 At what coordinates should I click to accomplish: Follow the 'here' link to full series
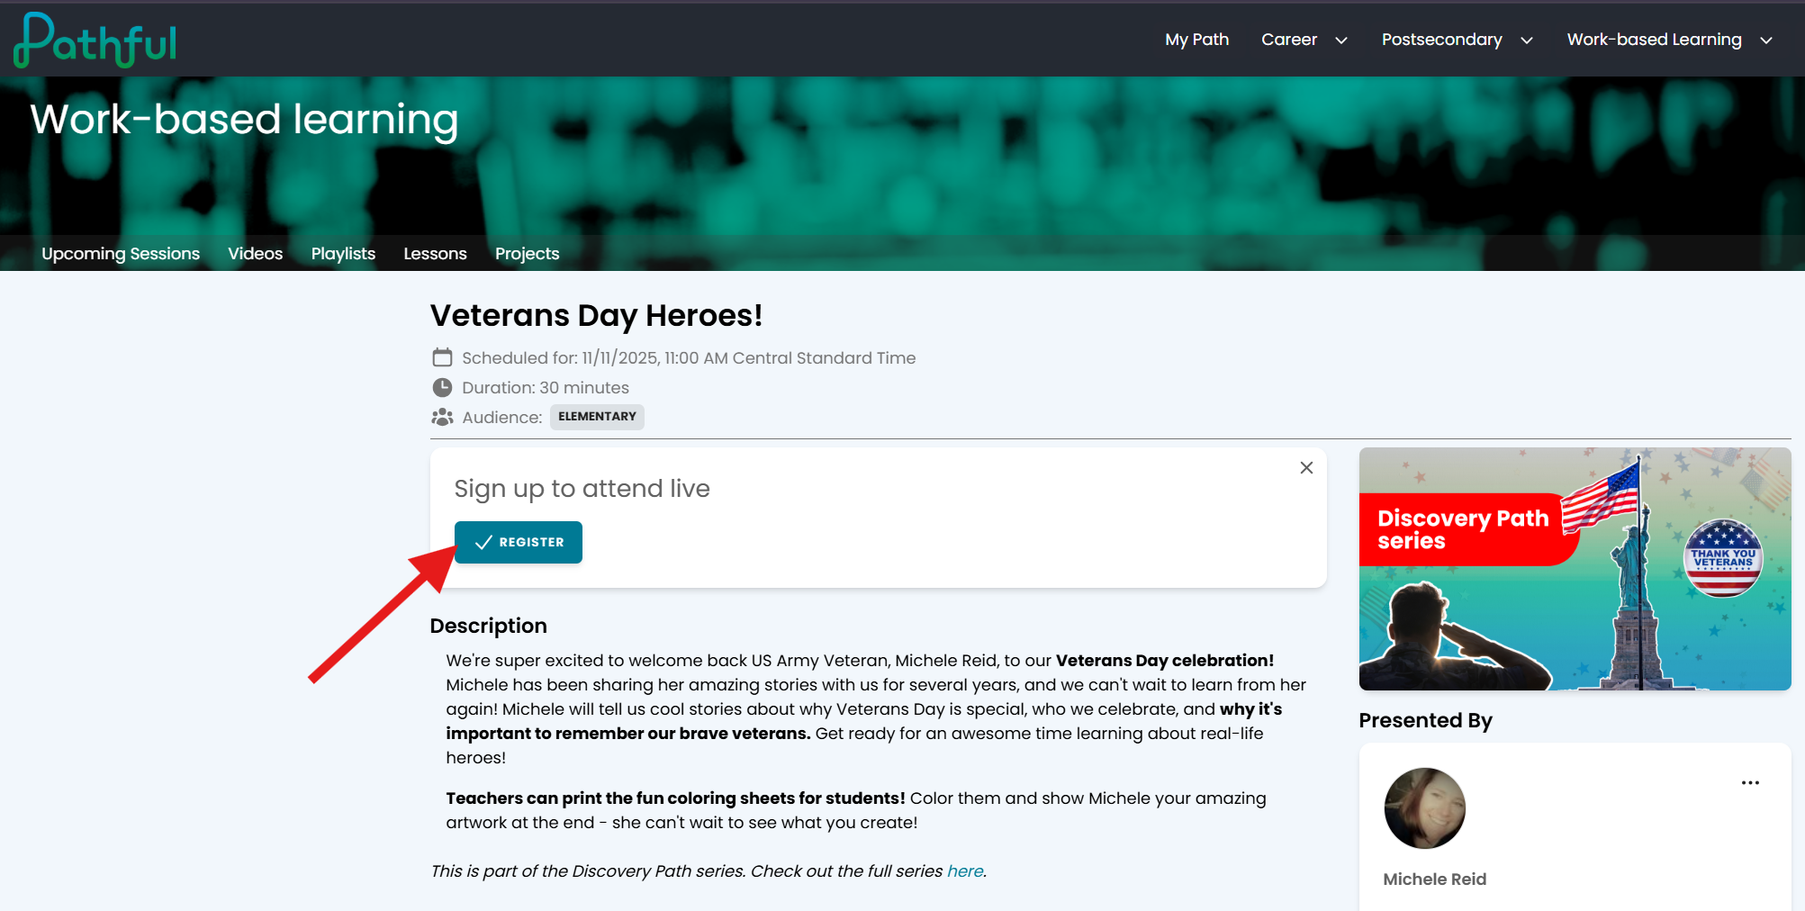coord(965,870)
